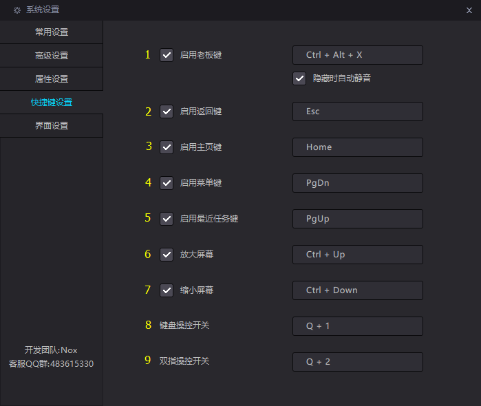This screenshot has width=481, height=406.
Task: Disable the 启用返回键 checkbox
Action: coord(167,111)
